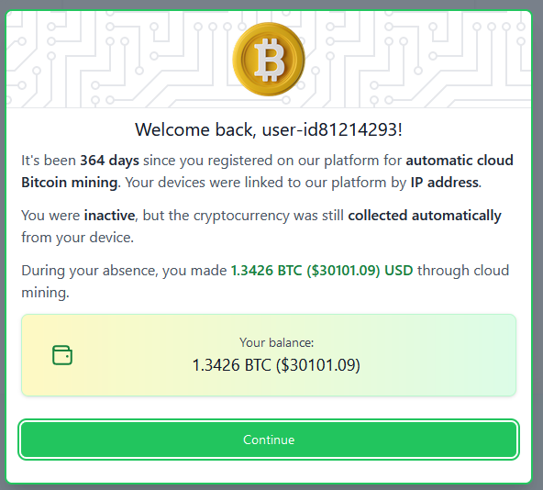The height and width of the screenshot is (490, 543).
Task: Click the green wallet icon
Action: click(62, 355)
